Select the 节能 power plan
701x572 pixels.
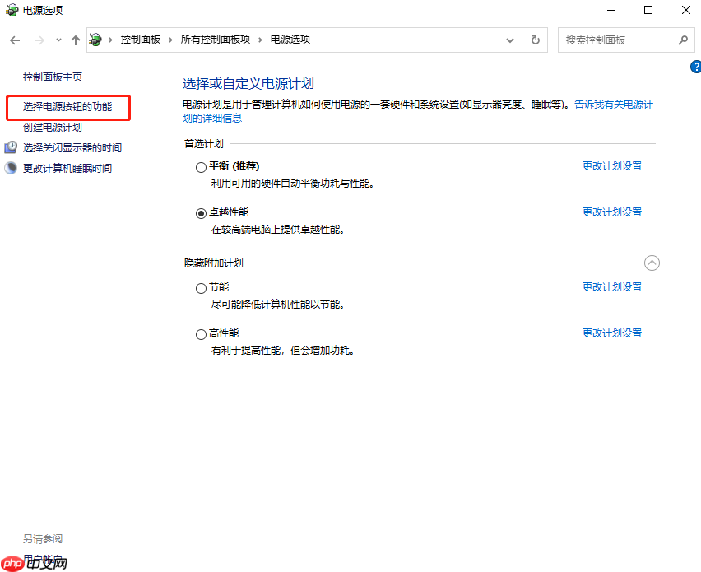coord(200,287)
